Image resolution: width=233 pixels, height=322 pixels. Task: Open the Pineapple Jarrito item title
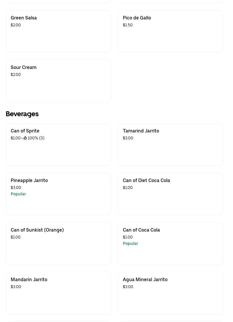(x=29, y=181)
